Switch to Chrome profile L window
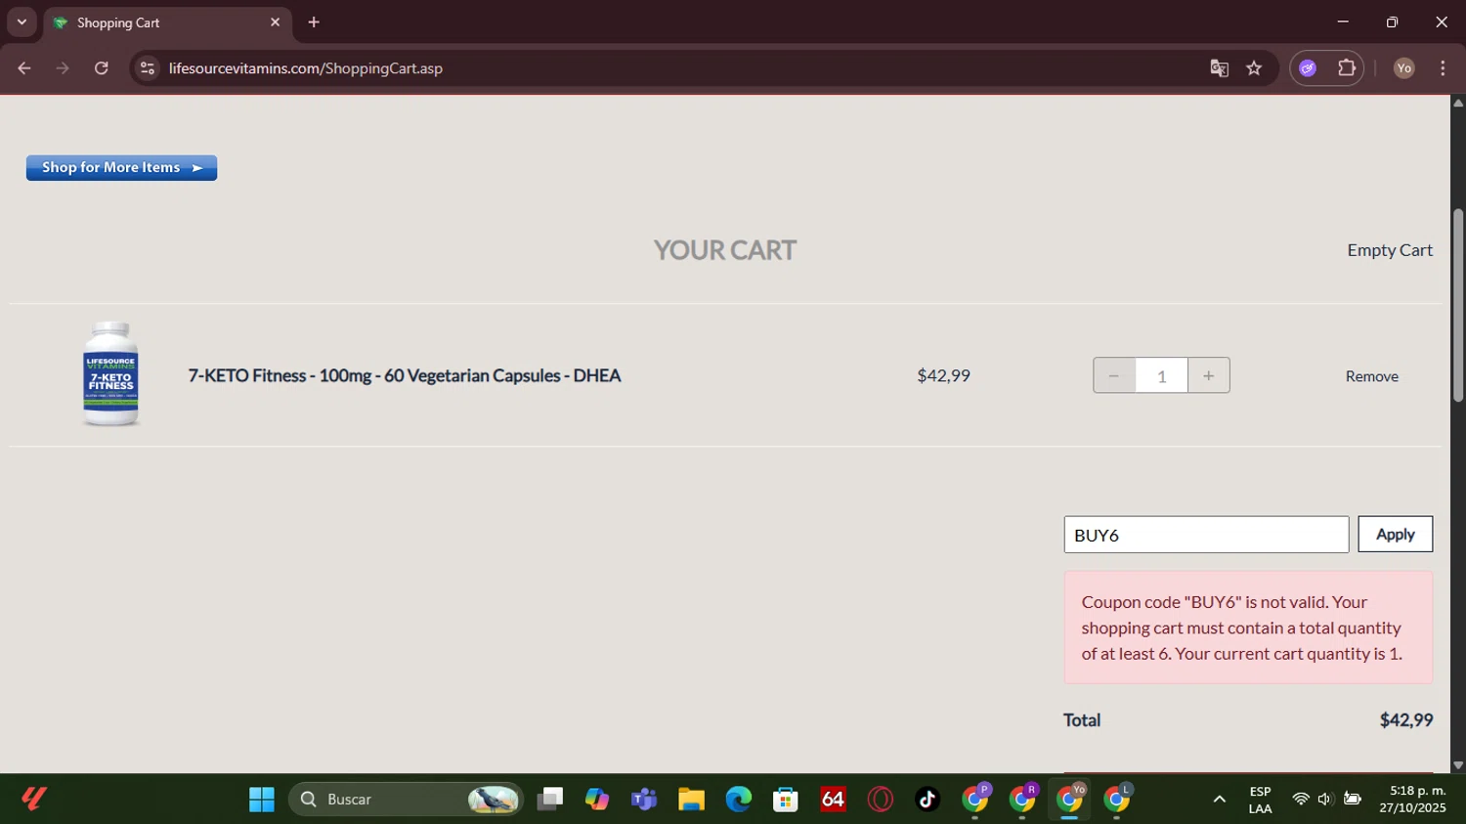The height and width of the screenshot is (824, 1466). click(x=1117, y=800)
